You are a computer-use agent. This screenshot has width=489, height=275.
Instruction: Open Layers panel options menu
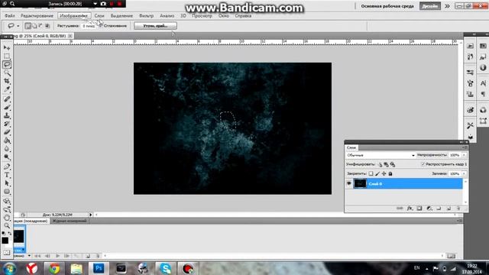point(465,147)
